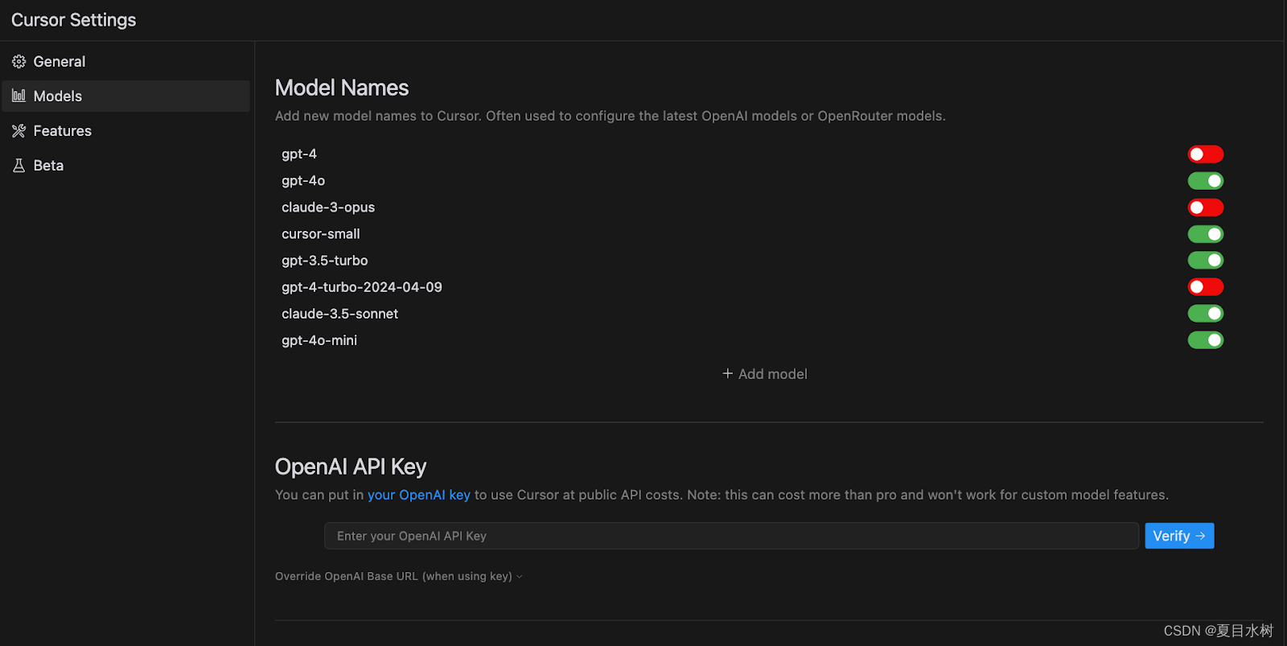Screen dimensions: 1287x646
Task: Click the Cursor Settings title
Action: point(74,20)
